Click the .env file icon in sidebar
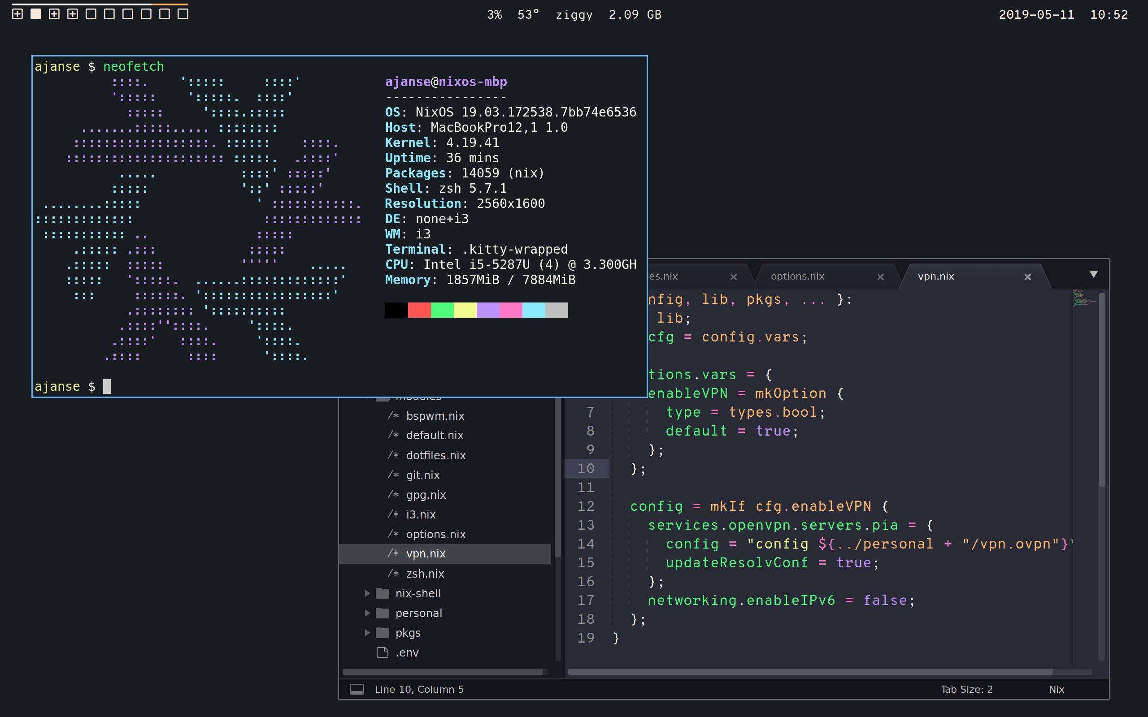Viewport: 1148px width, 717px height. [x=383, y=652]
